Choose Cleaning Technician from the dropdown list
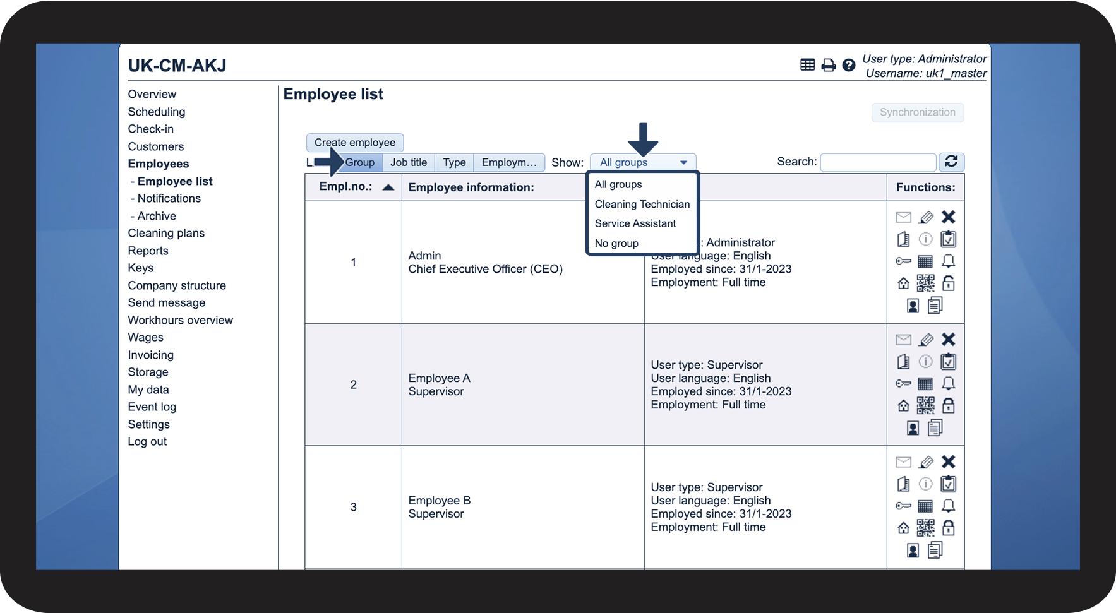This screenshot has height=613, width=1116. coord(642,204)
